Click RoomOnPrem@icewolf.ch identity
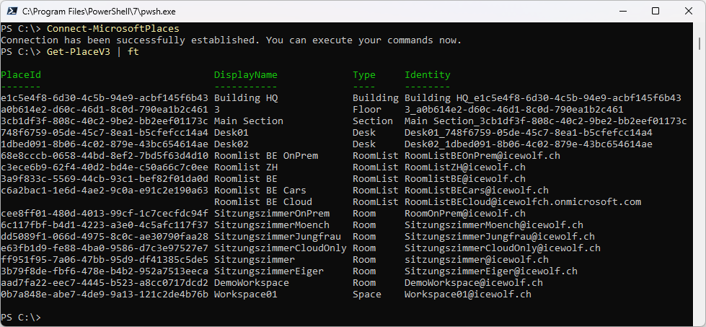Screen dimensions: 706x327 pyautogui.click(x=465, y=214)
